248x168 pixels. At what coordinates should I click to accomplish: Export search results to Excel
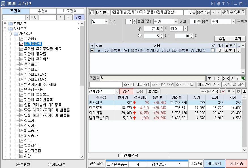(243, 78)
